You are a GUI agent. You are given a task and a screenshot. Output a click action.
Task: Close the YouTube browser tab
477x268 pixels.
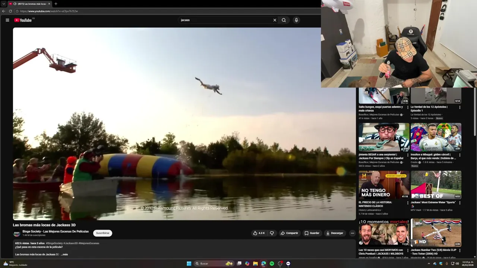[49, 4]
